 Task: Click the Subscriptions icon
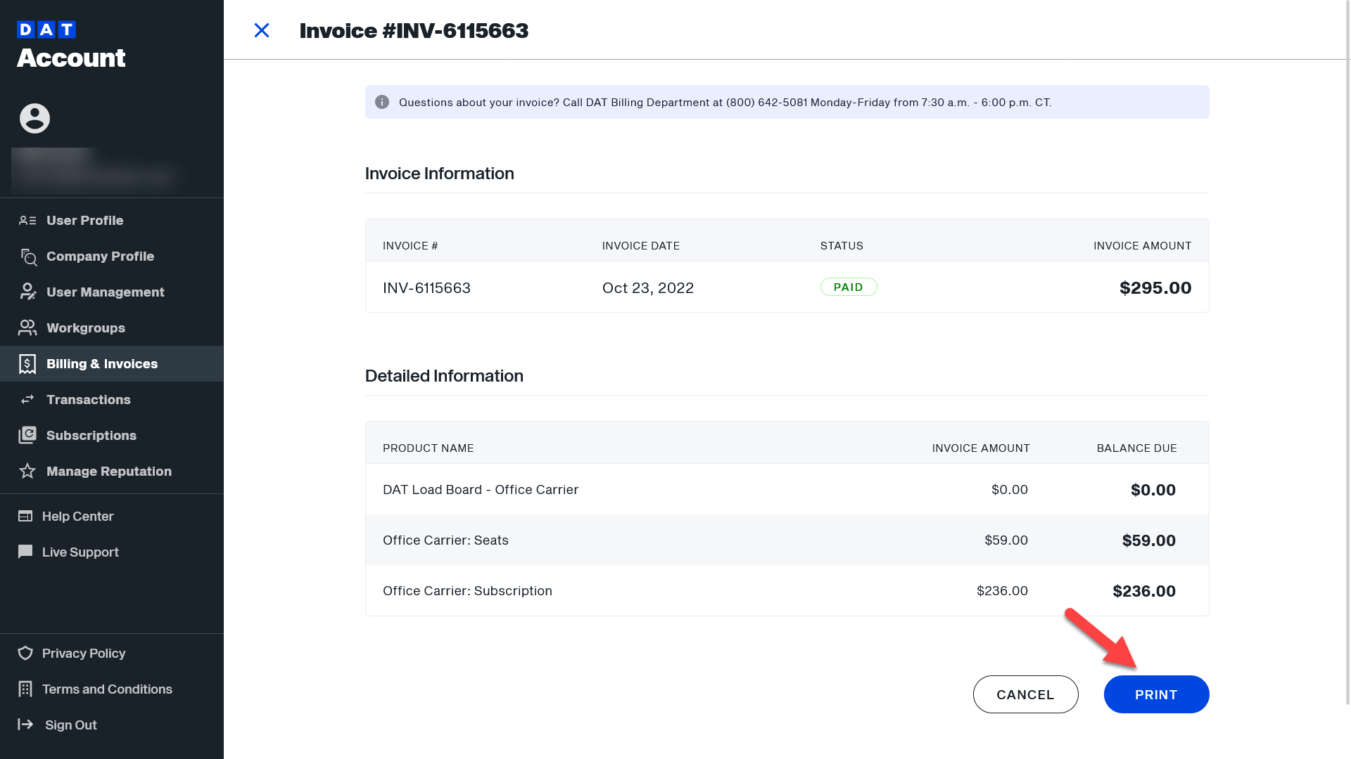coord(27,435)
